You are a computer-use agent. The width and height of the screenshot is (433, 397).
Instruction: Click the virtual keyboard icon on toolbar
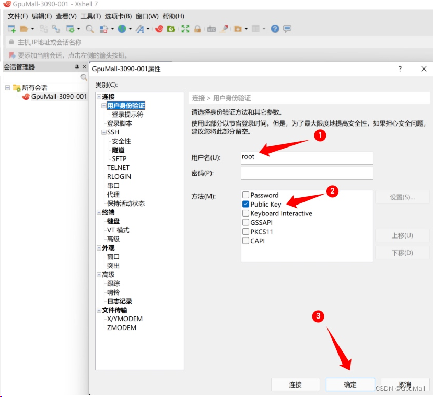pos(212,29)
